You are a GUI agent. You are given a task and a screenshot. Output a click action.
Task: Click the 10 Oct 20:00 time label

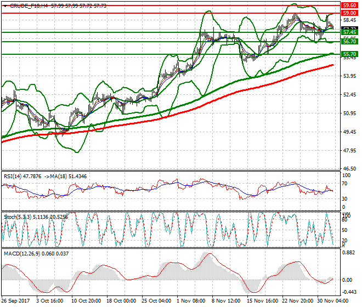(86, 301)
